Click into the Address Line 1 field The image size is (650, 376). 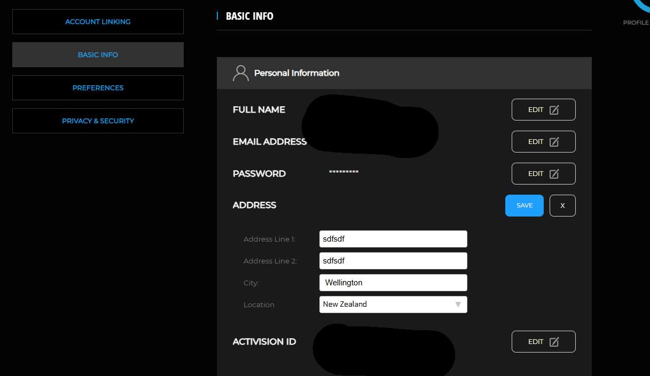click(393, 239)
